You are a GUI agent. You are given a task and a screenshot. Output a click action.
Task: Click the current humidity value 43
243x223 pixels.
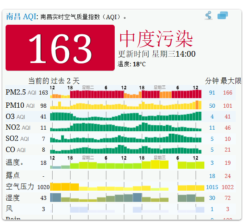pos(43,198)
